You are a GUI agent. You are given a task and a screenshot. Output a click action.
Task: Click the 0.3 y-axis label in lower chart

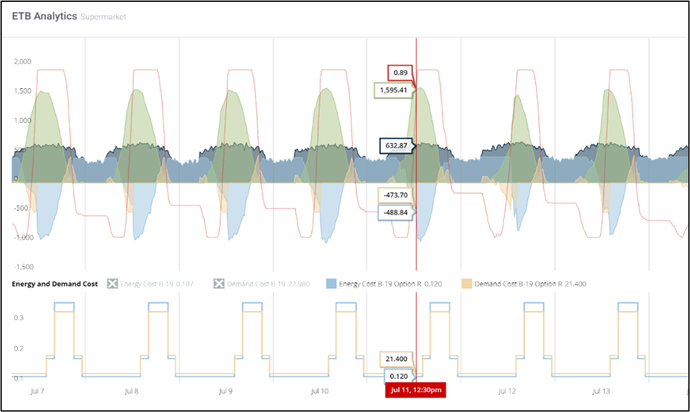(19, 317)
